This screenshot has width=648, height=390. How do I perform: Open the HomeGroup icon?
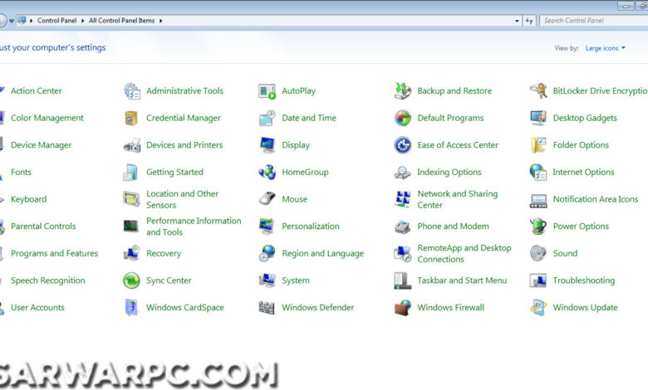point(267,172)
